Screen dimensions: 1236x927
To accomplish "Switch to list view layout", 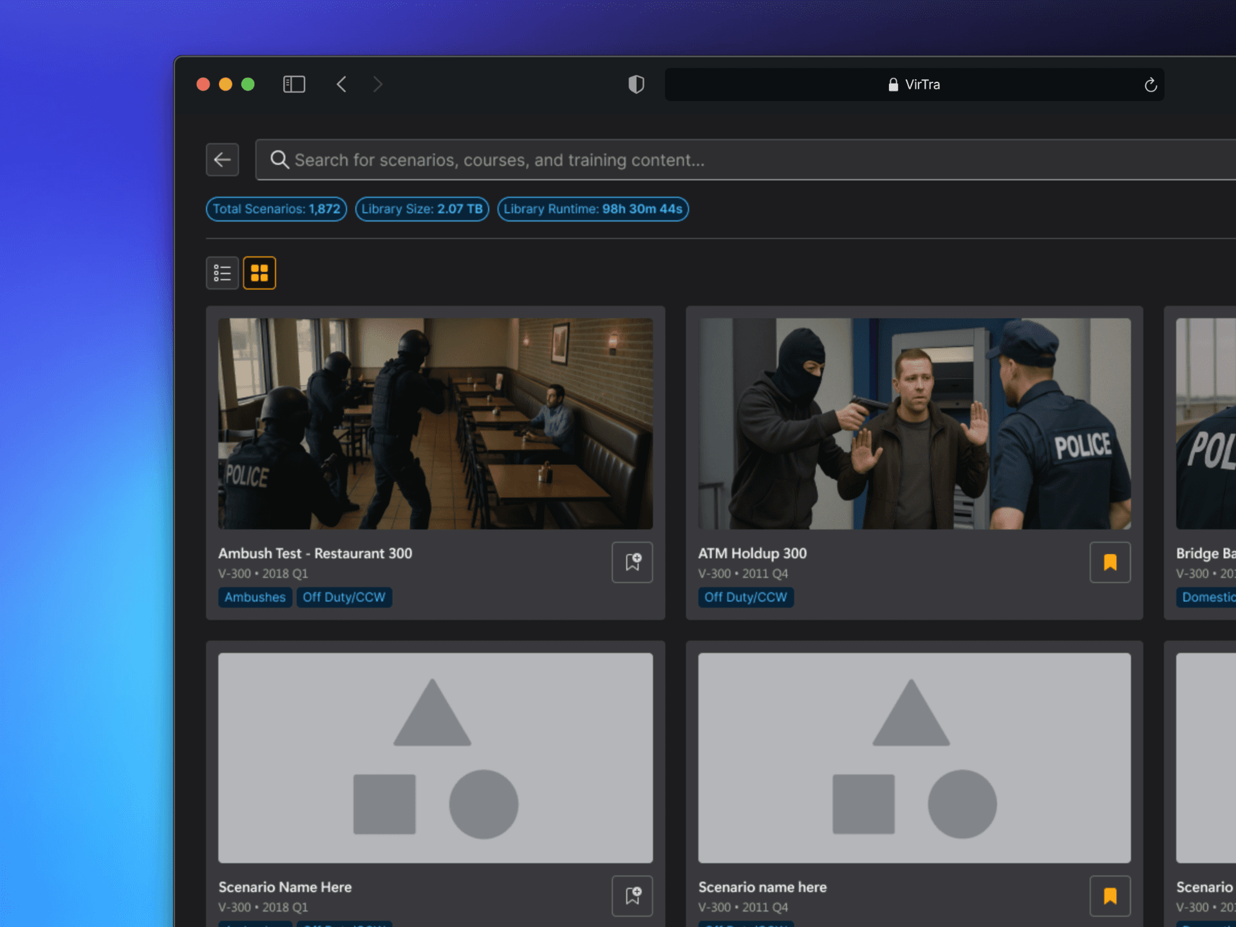I will coord(222,273).
